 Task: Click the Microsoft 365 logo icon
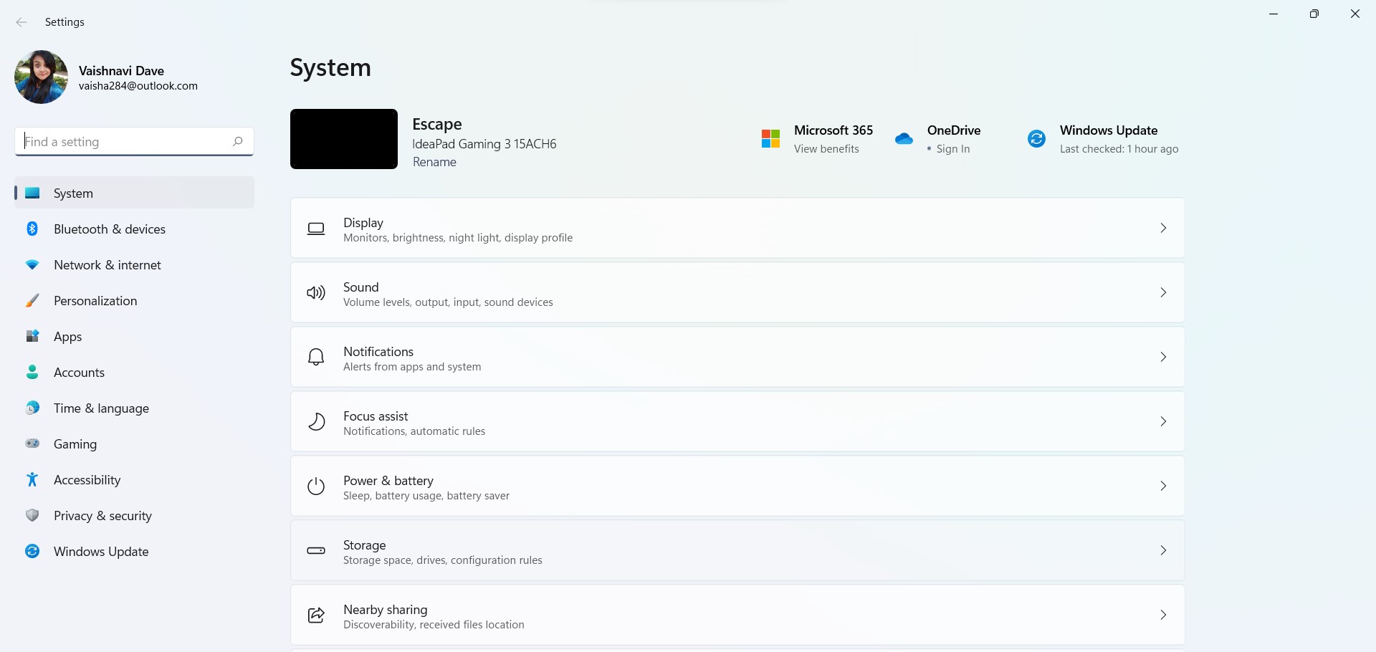[770, 139]
